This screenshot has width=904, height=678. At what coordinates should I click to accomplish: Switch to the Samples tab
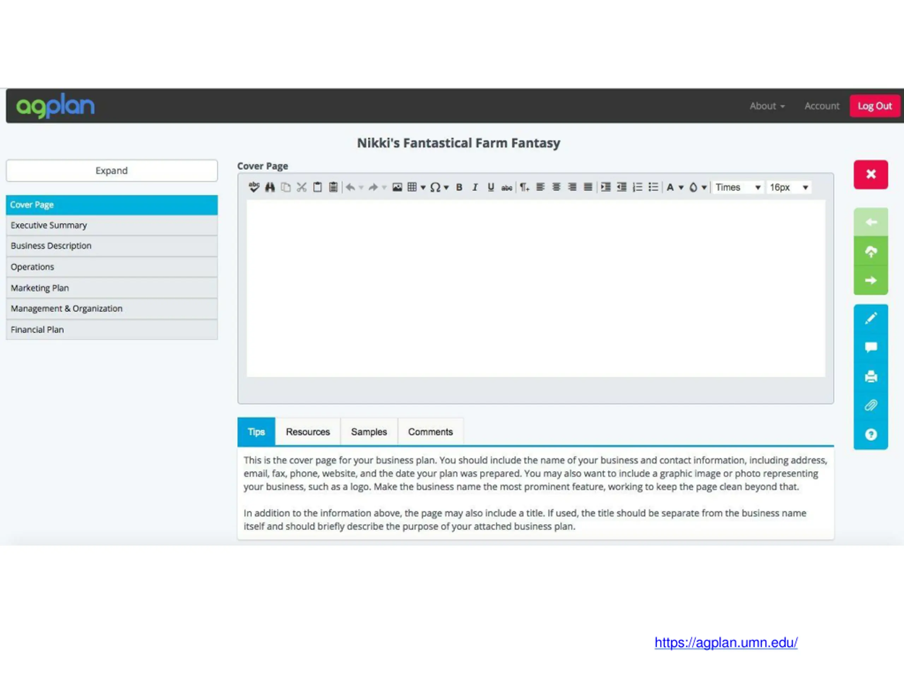[369, 432]
